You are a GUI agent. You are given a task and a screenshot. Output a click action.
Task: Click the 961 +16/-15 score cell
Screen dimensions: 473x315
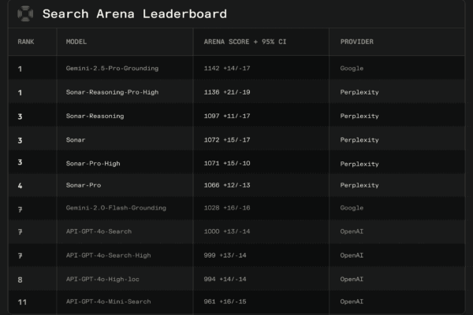point(225,302)
